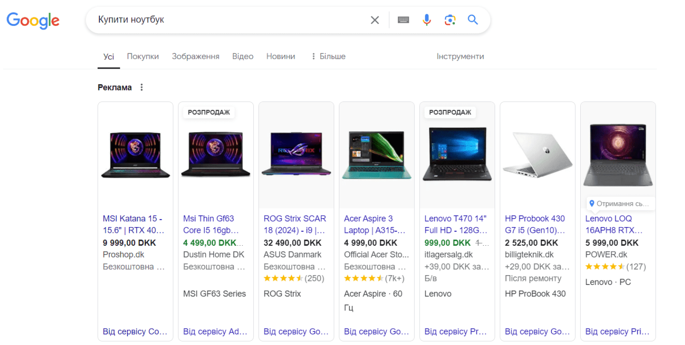Click Acer Aspire green laptop image
Screen dimensions: 685x345
[377, 155]
